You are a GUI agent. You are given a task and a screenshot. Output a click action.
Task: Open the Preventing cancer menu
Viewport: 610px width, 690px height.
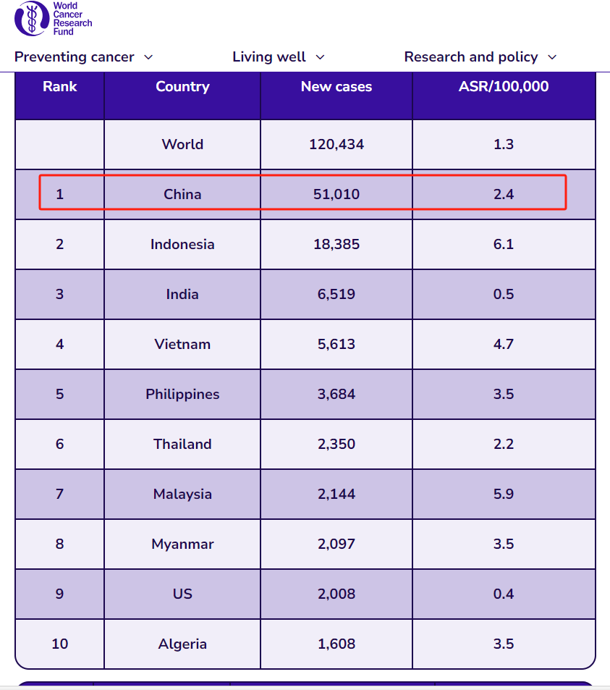(x=75, y=57)
